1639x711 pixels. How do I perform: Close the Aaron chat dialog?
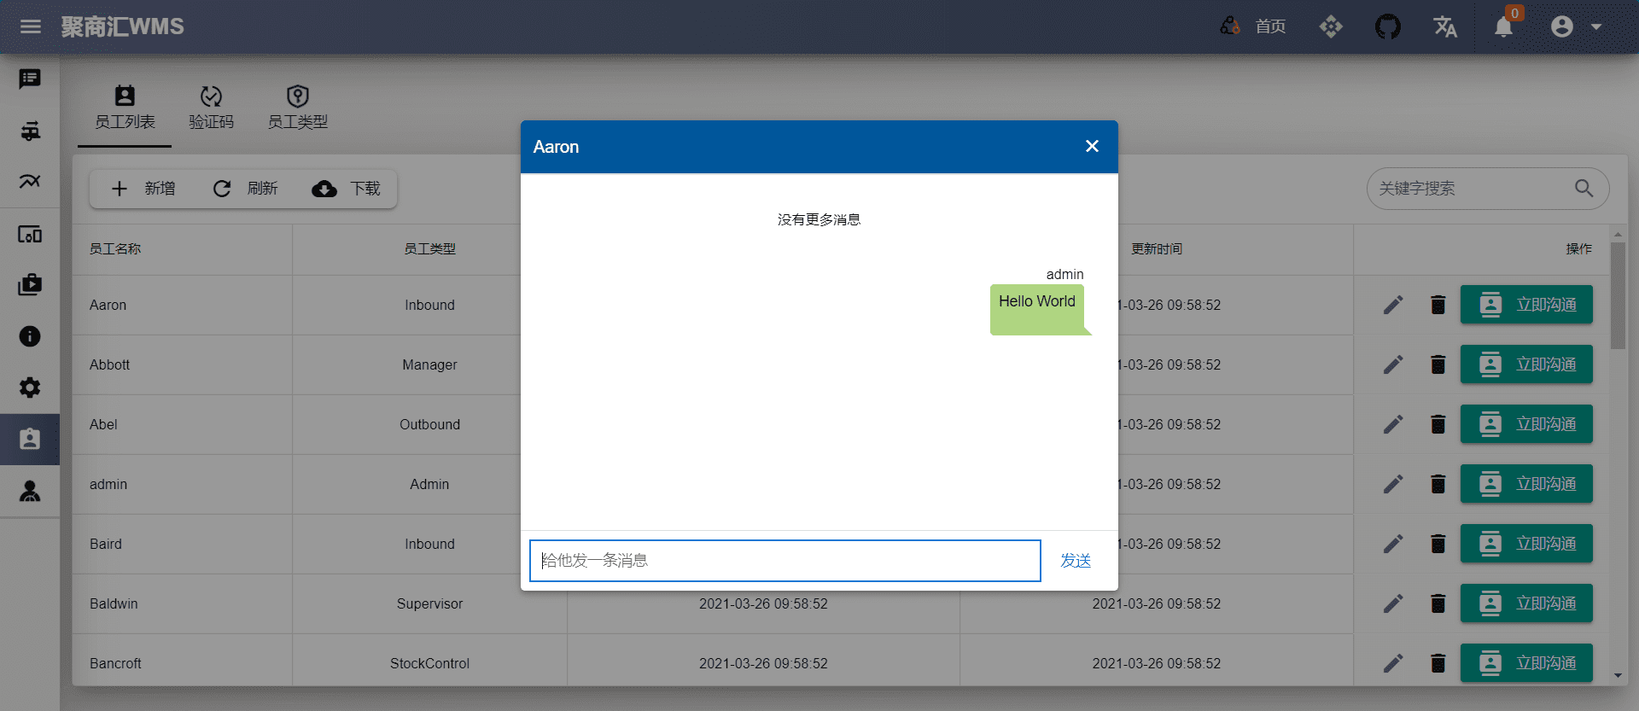click(1092, 147)
